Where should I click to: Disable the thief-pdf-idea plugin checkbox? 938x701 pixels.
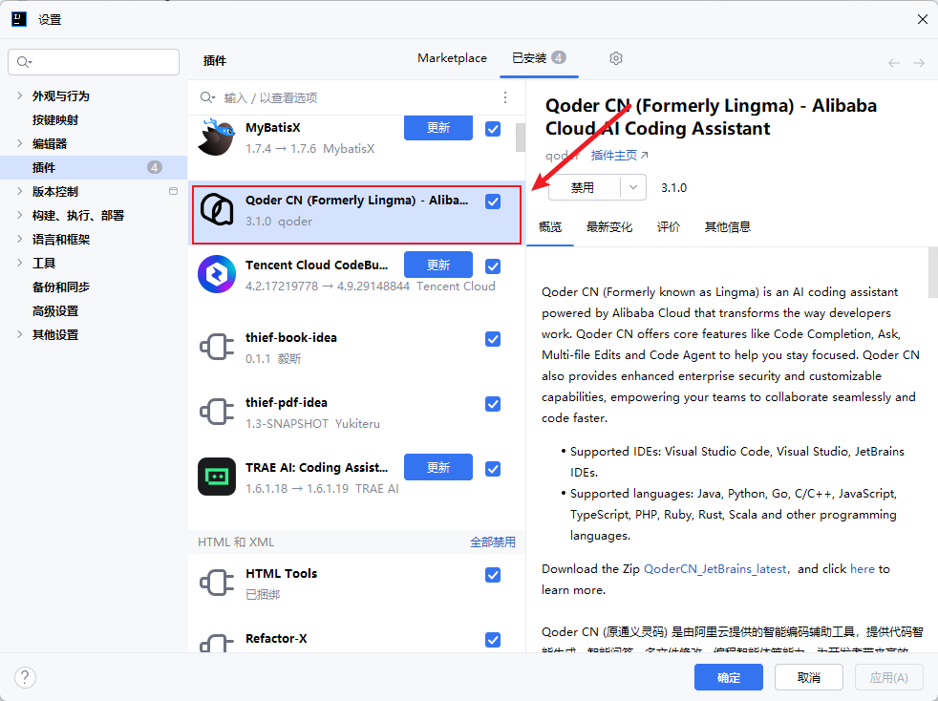click(493, 404)
